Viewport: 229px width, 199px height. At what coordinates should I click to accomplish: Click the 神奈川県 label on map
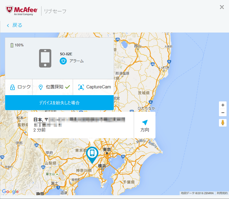[x=84, y=171]
